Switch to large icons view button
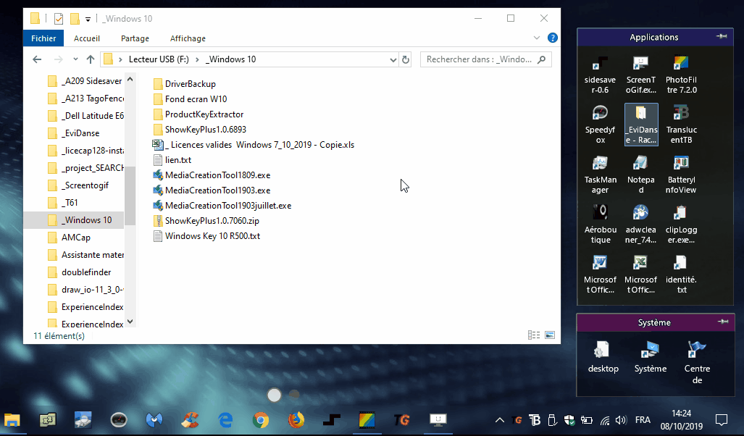744x436 pixels. [550, 335]
